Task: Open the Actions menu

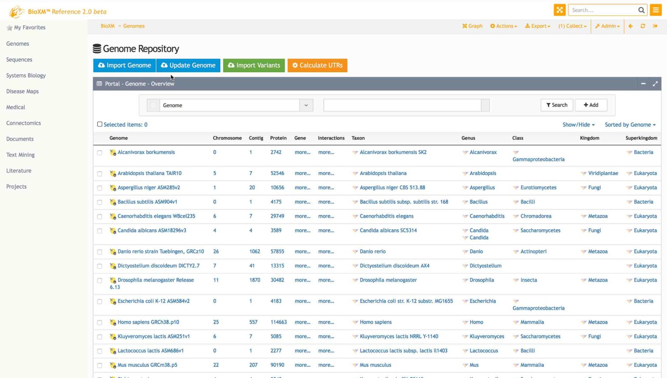Action: (x=503, y=26)
